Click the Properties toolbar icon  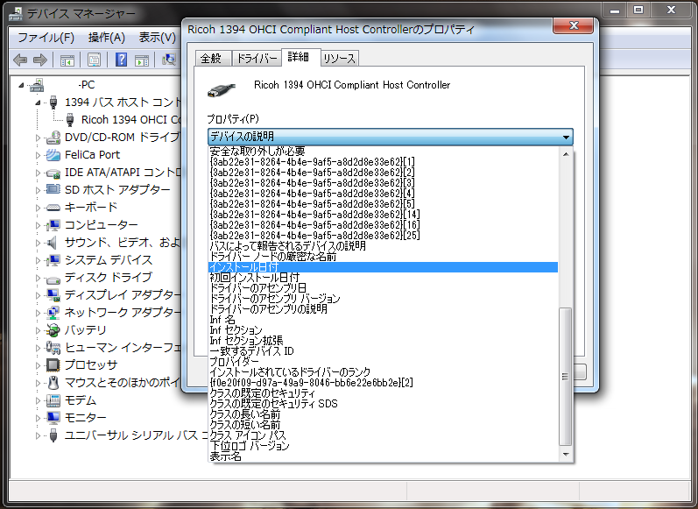(x=94, y=60)
